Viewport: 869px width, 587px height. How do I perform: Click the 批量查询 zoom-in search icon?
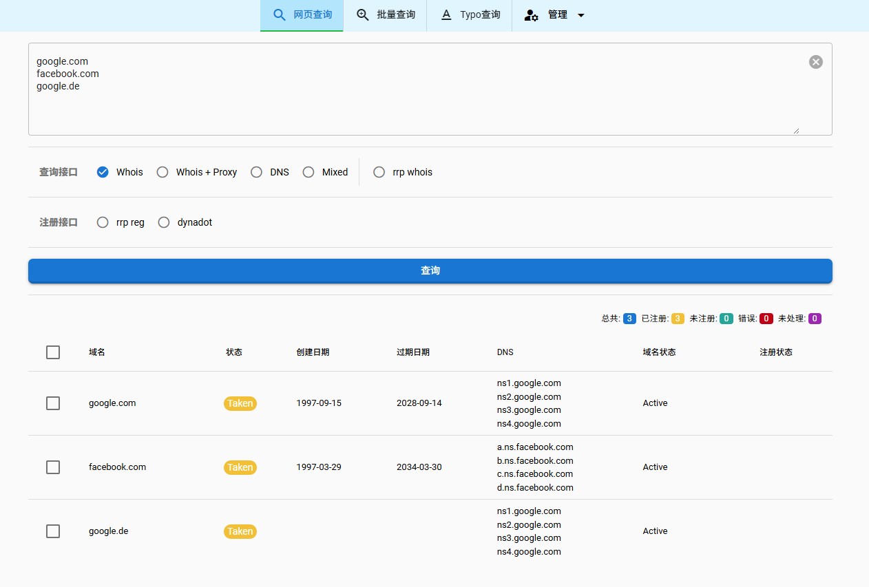coord(363,14)
